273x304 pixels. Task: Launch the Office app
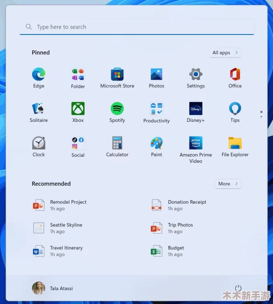click(235, 74)
